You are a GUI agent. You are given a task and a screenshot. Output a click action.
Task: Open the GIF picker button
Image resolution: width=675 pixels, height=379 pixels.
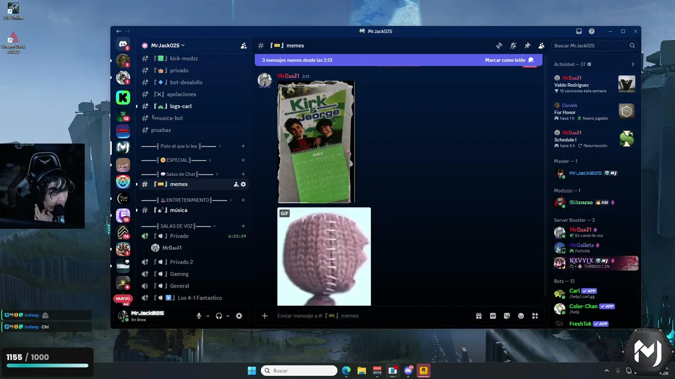(493, 316)
